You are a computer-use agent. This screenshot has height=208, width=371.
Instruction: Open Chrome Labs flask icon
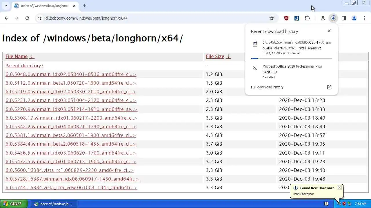[x=323, y=18]
